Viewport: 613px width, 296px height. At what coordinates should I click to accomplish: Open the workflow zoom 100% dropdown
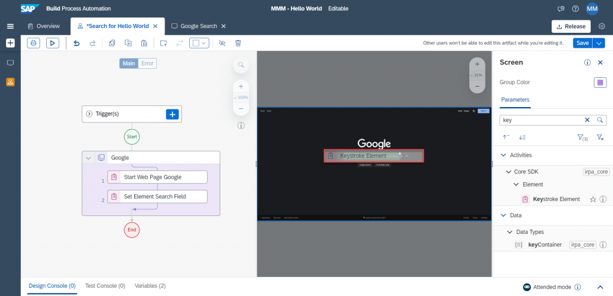[241, 97]
